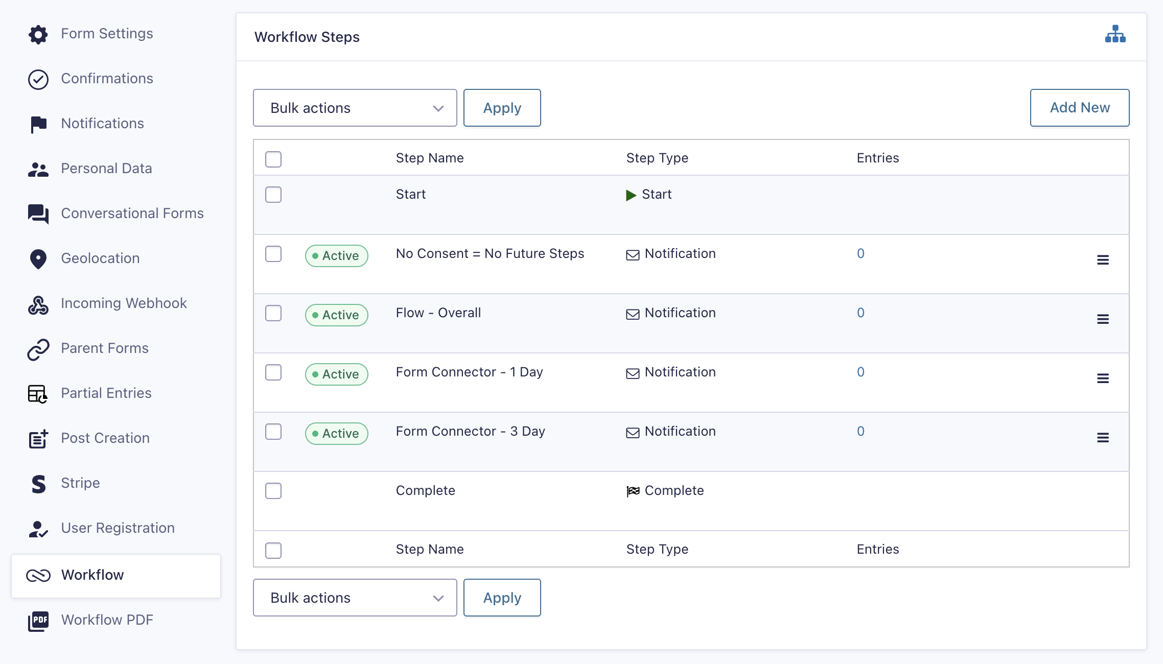
Task: Open the top Bulk actions dropdown
Action: 355,108
